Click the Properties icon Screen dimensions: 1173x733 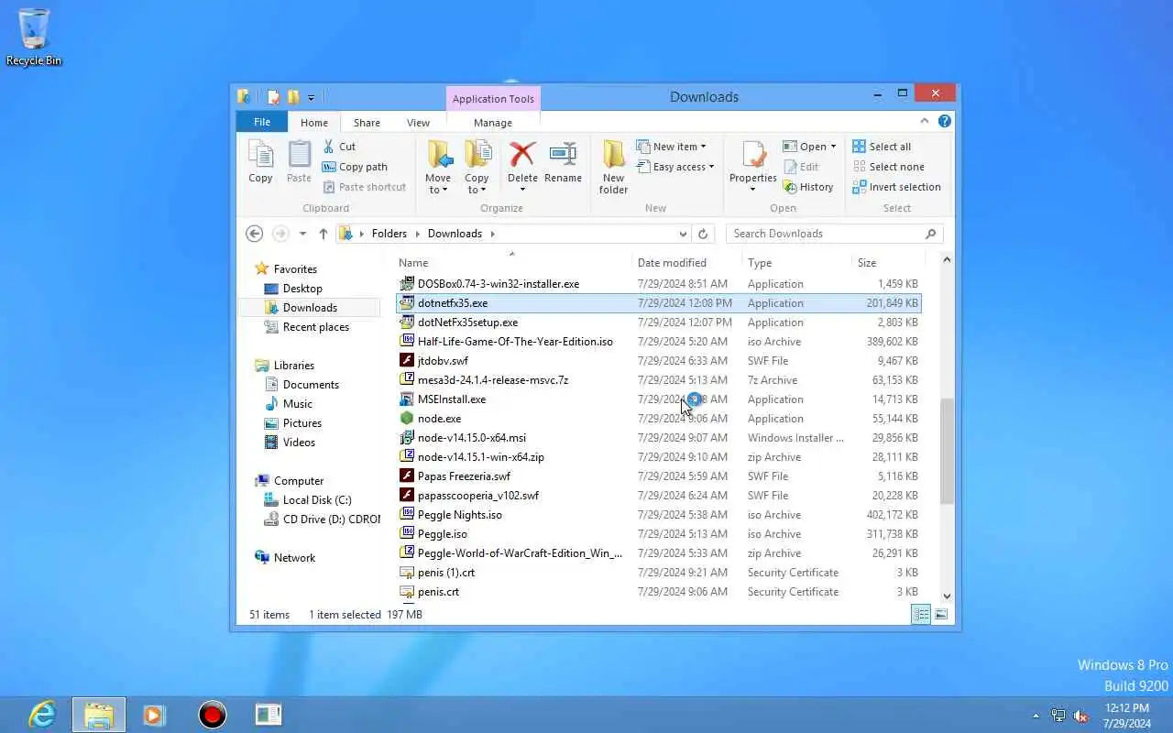753,155
